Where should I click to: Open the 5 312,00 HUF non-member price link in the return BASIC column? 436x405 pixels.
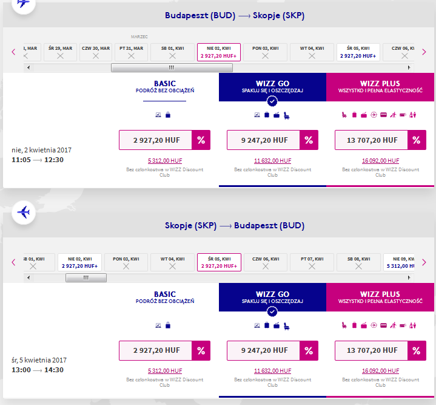(165, 371)
